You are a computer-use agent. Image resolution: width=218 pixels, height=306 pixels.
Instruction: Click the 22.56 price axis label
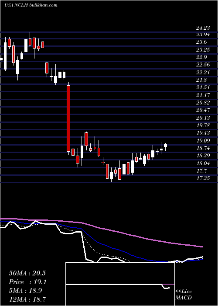[203, 65]
